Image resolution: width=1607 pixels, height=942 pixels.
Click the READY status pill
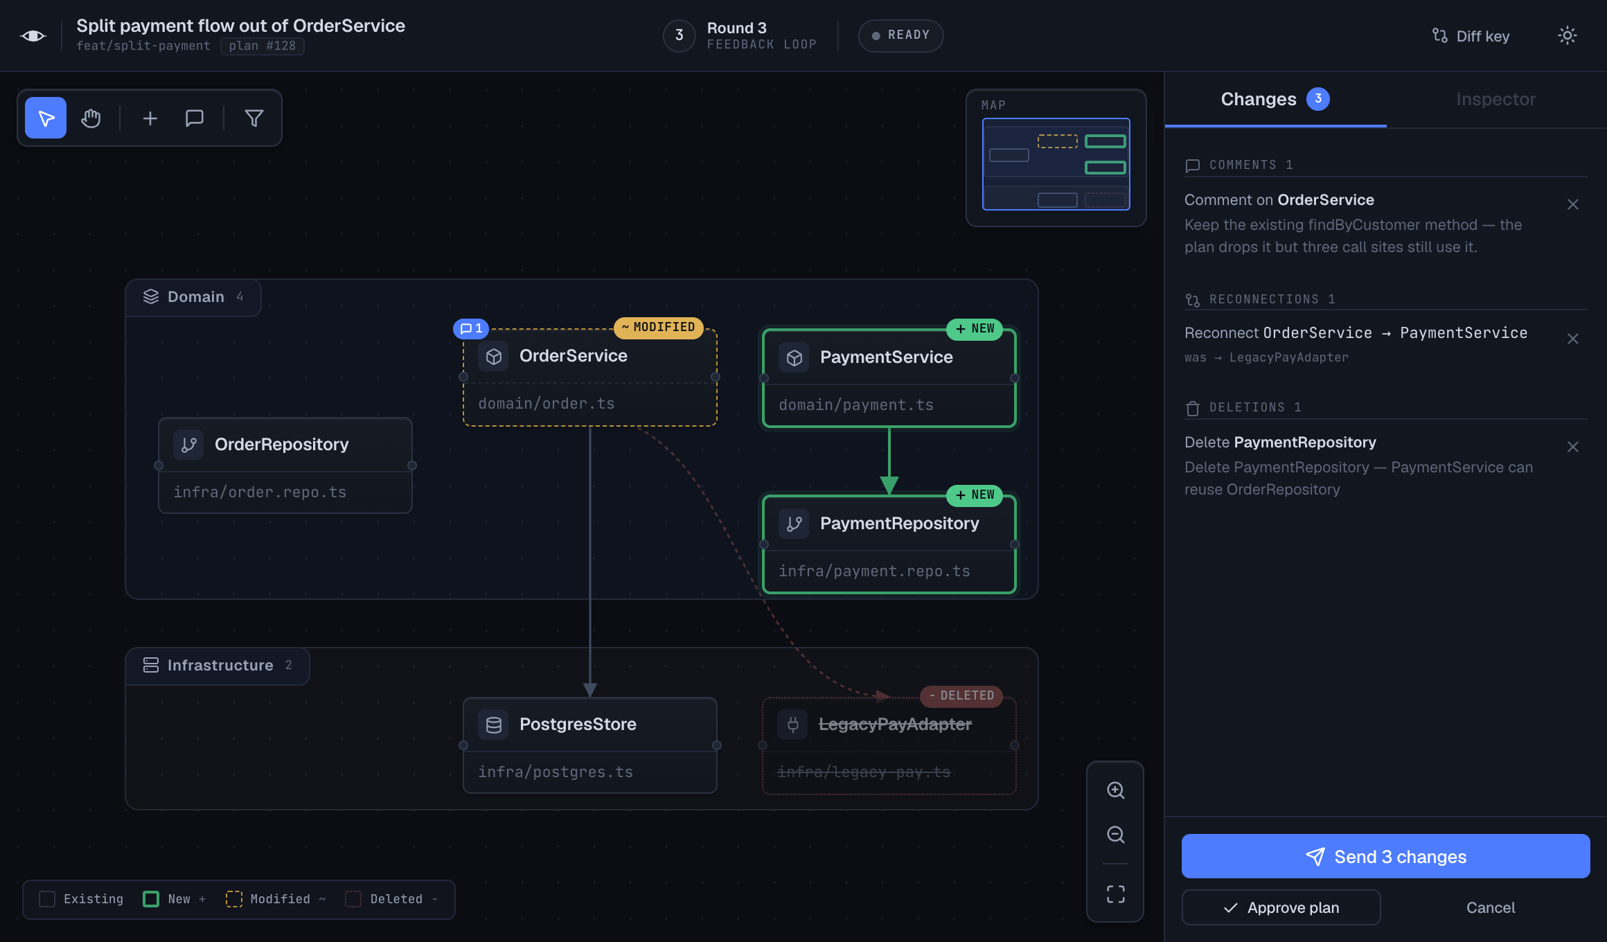pos(900,35)
